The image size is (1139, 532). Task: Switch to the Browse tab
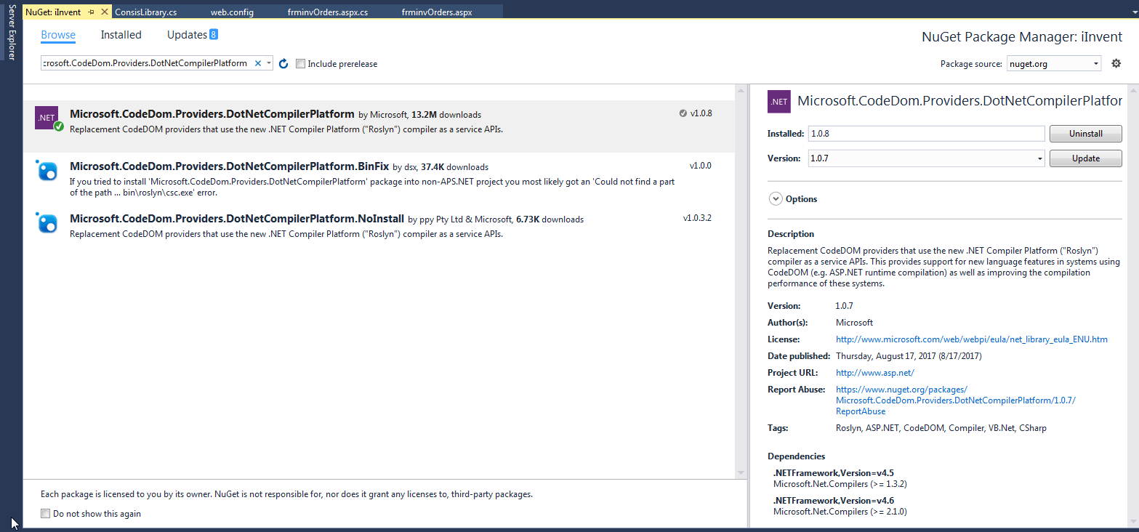(58, 35)
